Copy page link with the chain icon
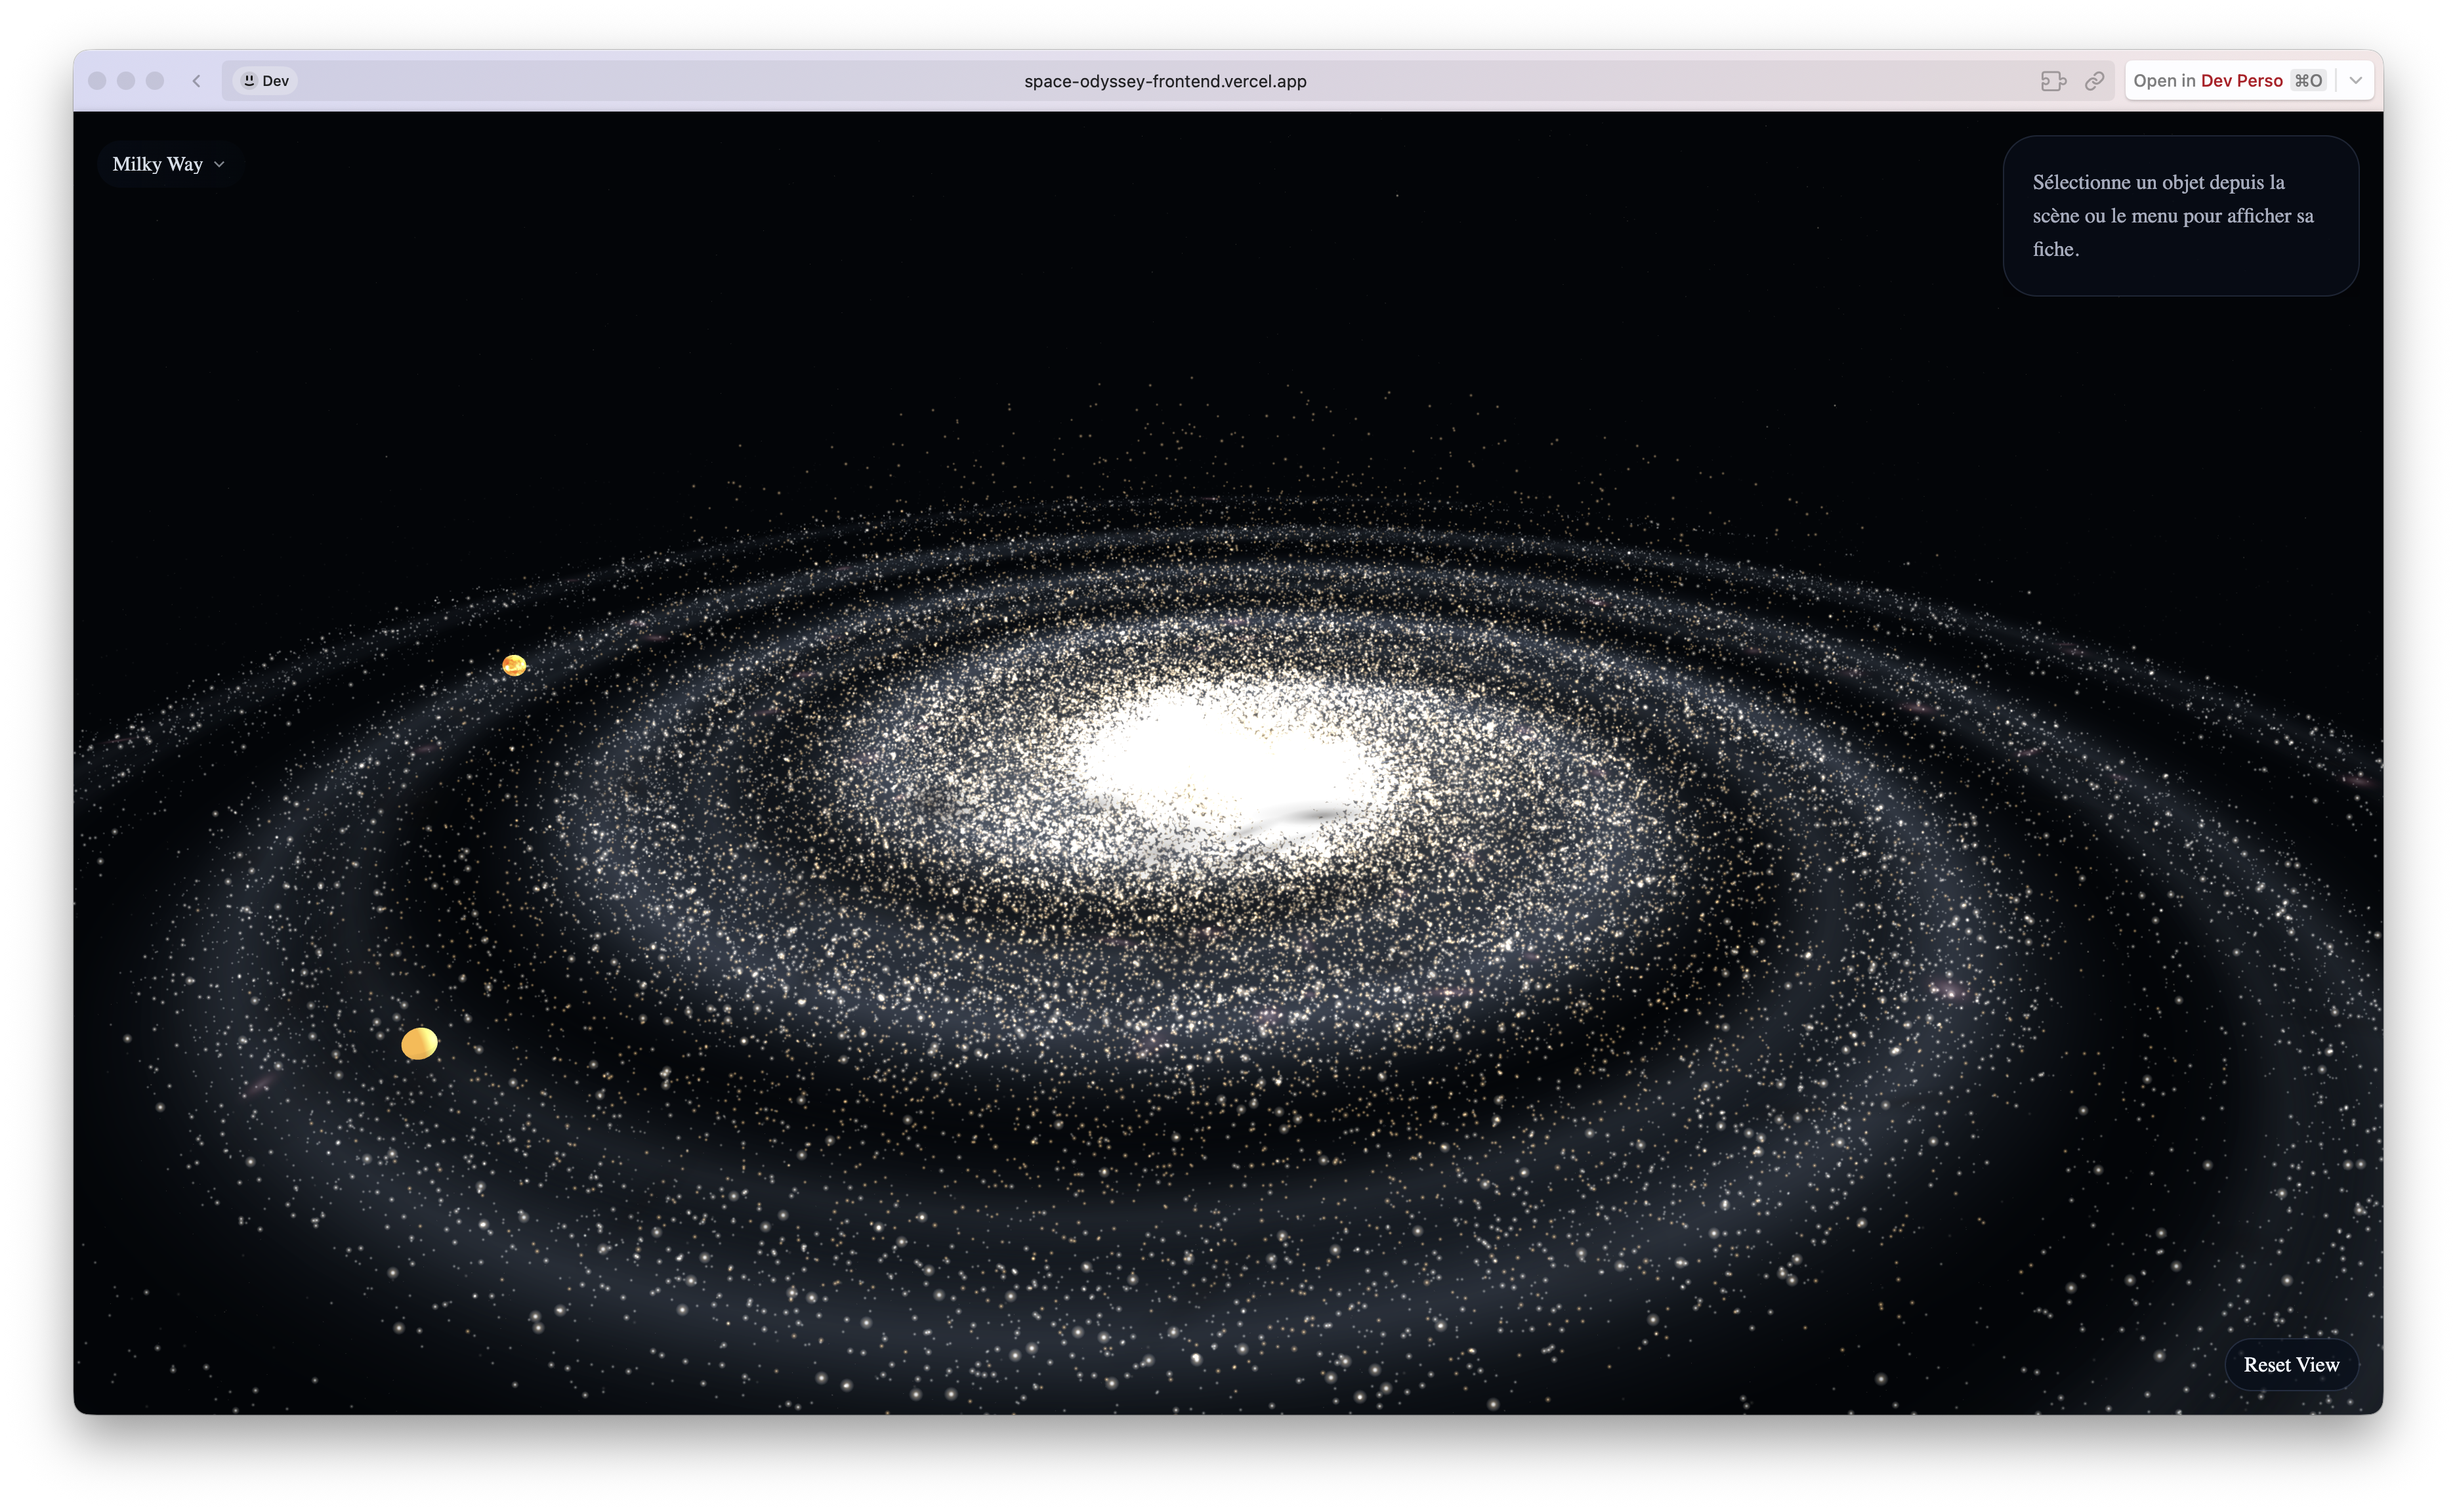Image resolution: width=2457 pixels, height=1512 pixels. coord(2095,81)
